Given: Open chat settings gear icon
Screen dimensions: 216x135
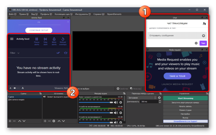Looking at the screenshot, I should pos(196,43).
